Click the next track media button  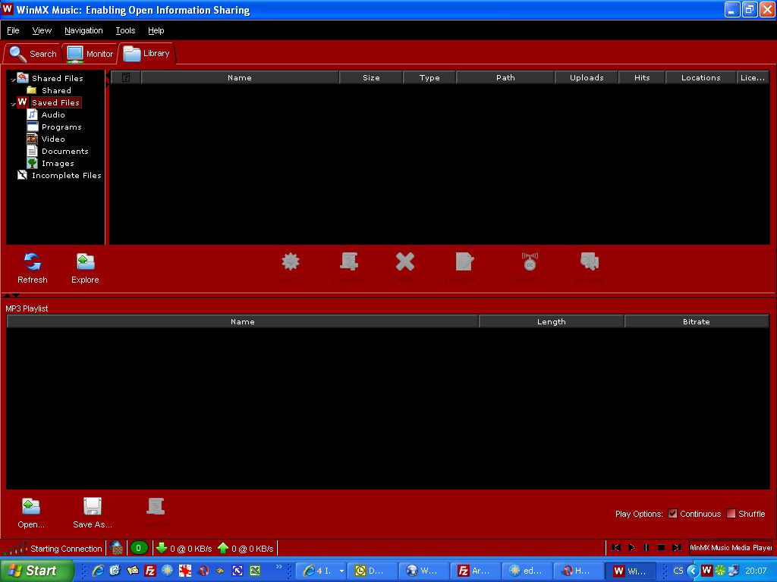point(676,547)
